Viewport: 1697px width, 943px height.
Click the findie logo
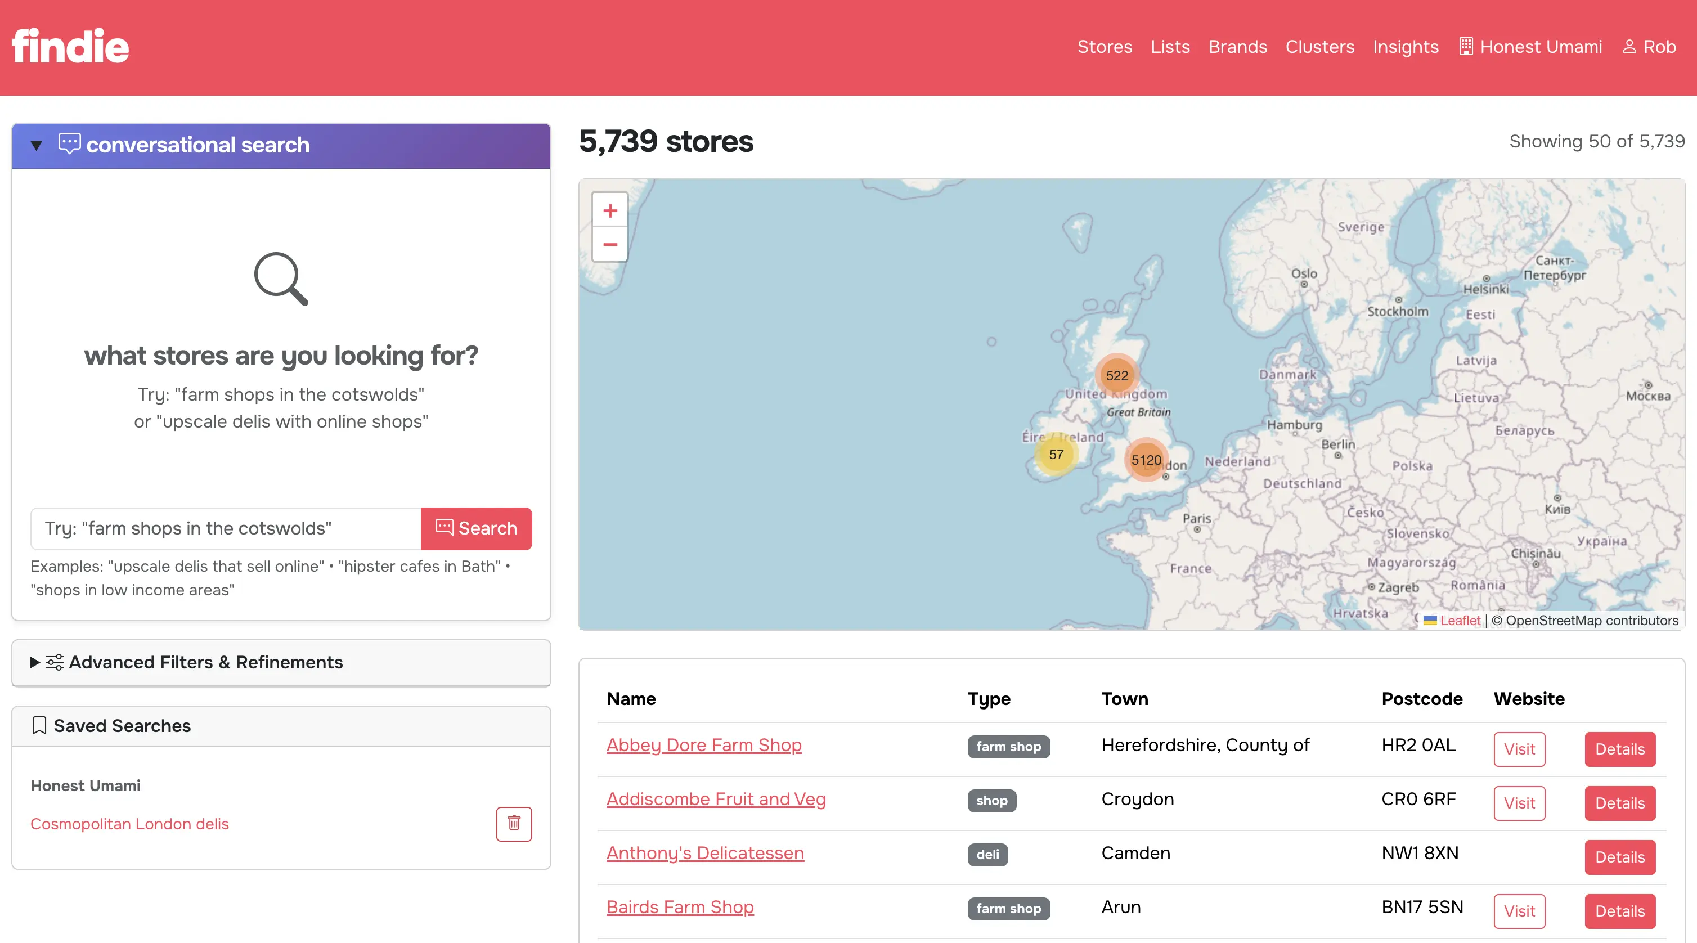tap(70, 45)
